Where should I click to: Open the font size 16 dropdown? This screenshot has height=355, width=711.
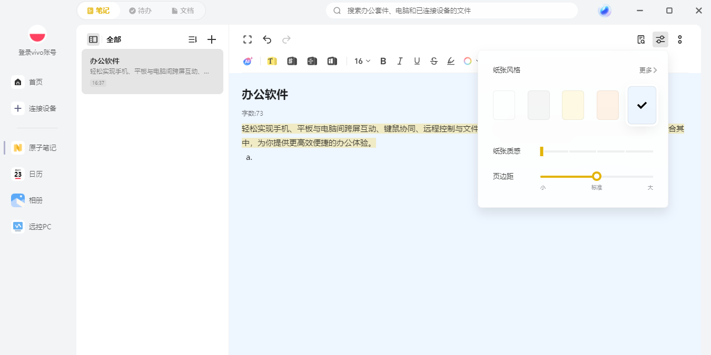click(x=362, y=61)
